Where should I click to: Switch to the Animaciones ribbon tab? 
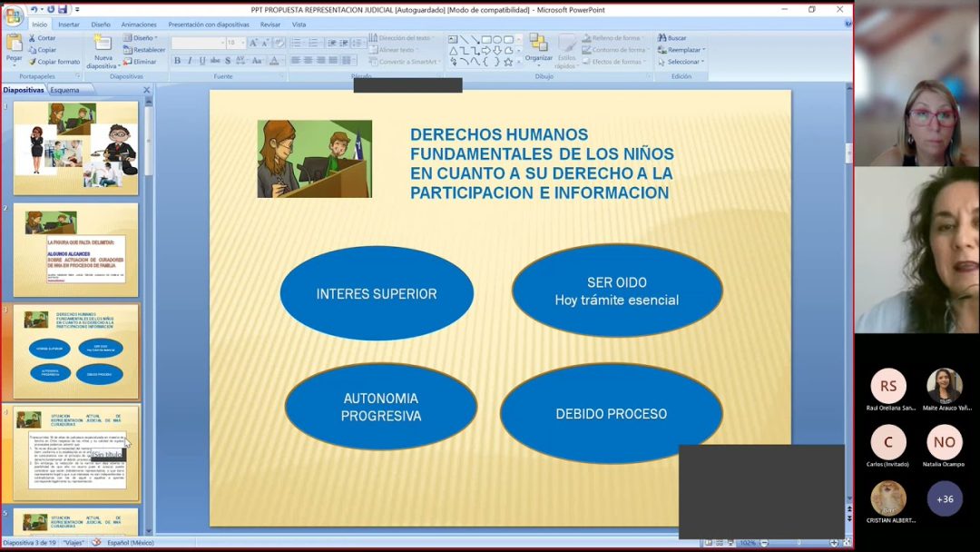click(139, 25)
